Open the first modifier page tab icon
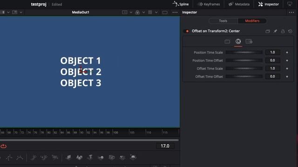 227,42
